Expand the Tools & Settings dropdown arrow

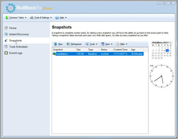point(51,18)
